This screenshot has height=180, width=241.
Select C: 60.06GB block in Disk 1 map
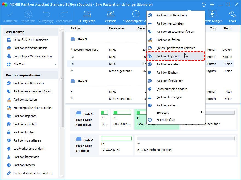click(122, 119)
